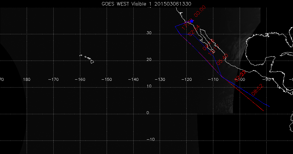The height and width of the screenshot is (154, 293).
Task: Click the Hawaiian Islands outline
Action: click(88, 59)
